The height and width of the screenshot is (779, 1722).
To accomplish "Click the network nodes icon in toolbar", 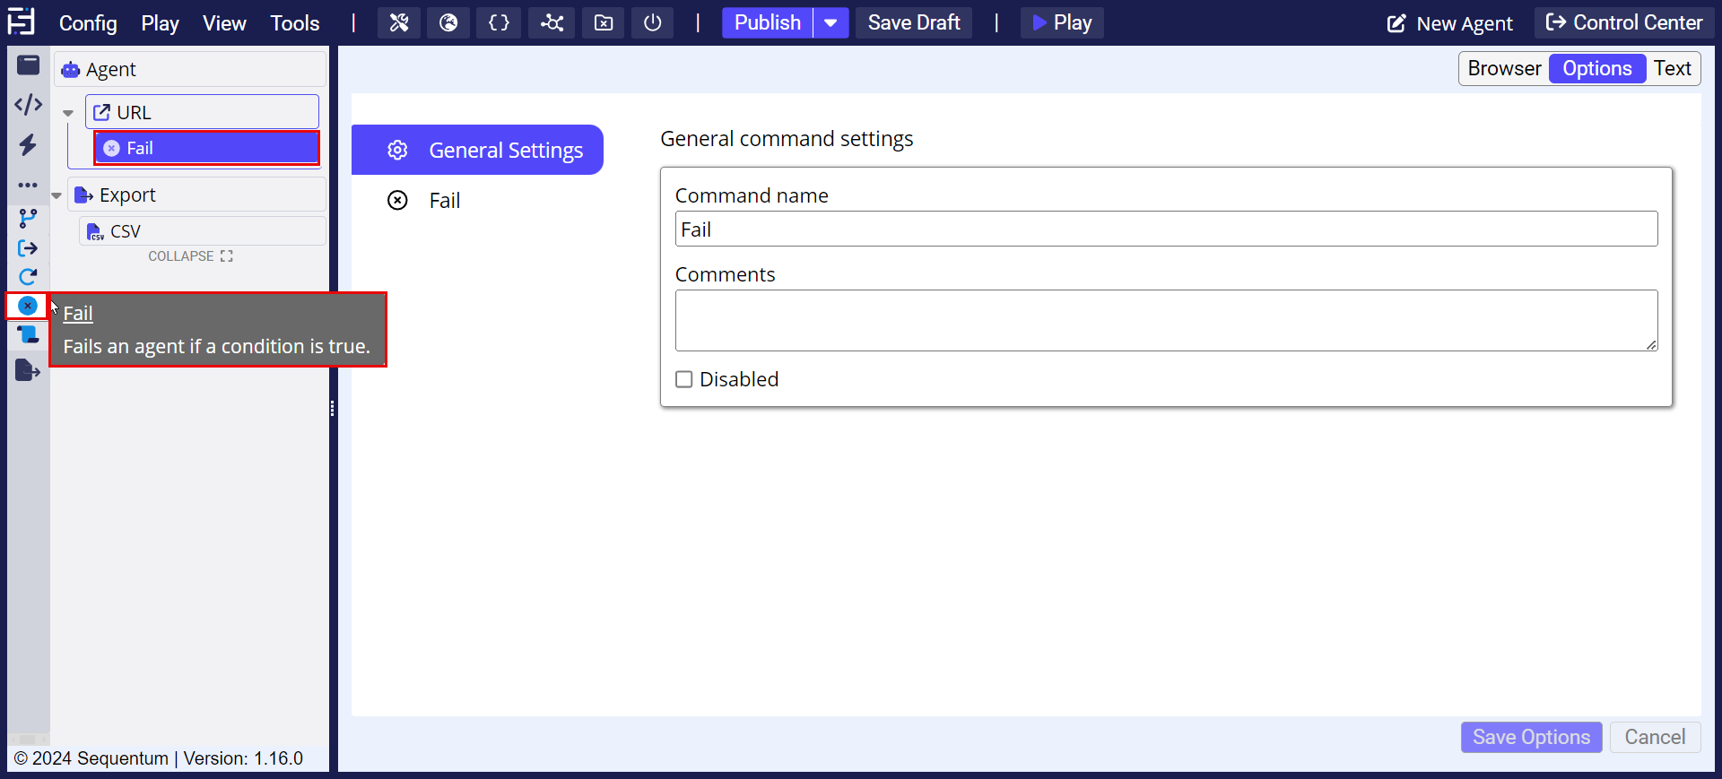I will pos(552,23).
